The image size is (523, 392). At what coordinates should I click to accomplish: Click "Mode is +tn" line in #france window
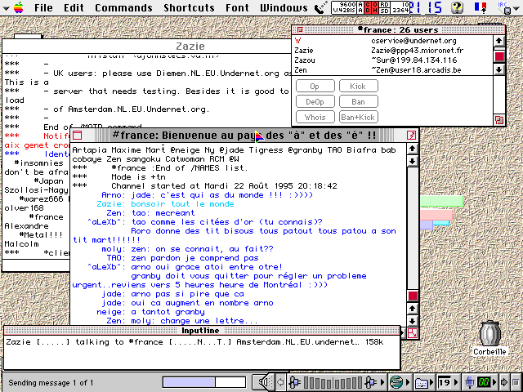(138, 177)
